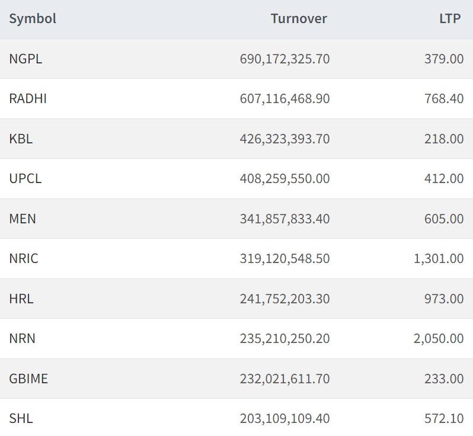Click the NRIC LTP value 1,301.00

(439, 258)
